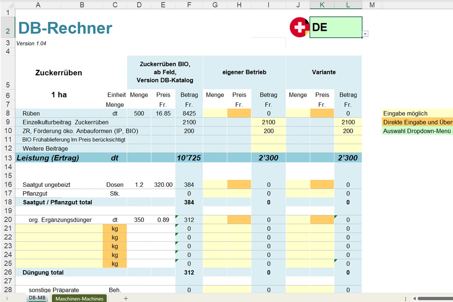Select column F header
The image size is (453, 302).
pos(189,5)
